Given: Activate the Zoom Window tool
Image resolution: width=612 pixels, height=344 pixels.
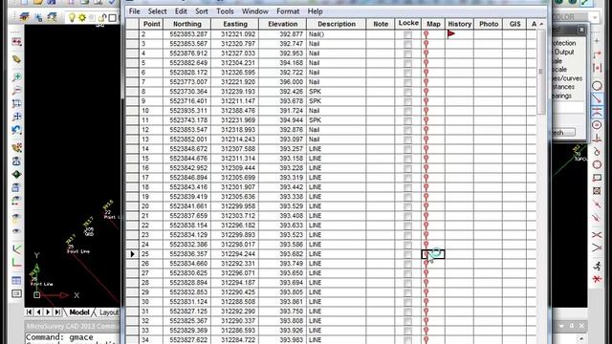Looking at the screenshot, I should click(16, 103).
